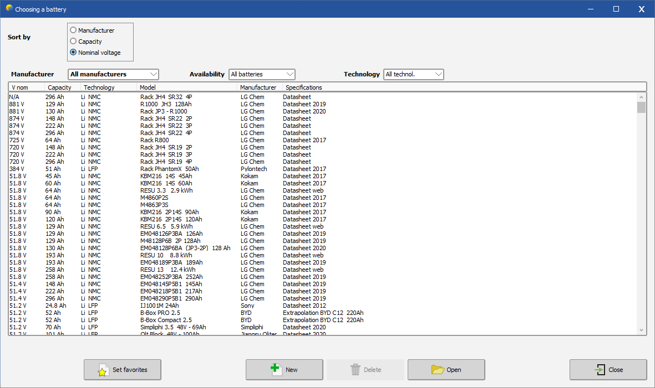
Task: Select the M4863P3S row
Action: [322, 205]
